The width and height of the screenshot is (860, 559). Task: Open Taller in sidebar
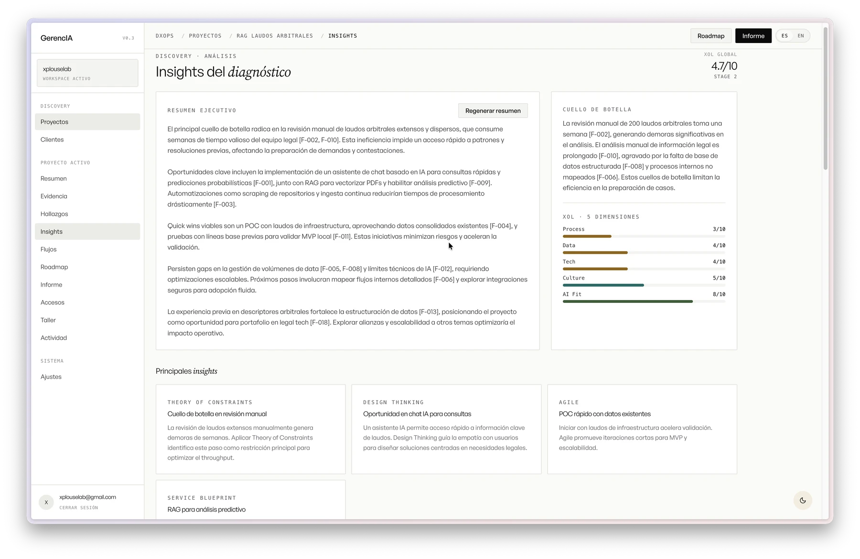[87, 320]
